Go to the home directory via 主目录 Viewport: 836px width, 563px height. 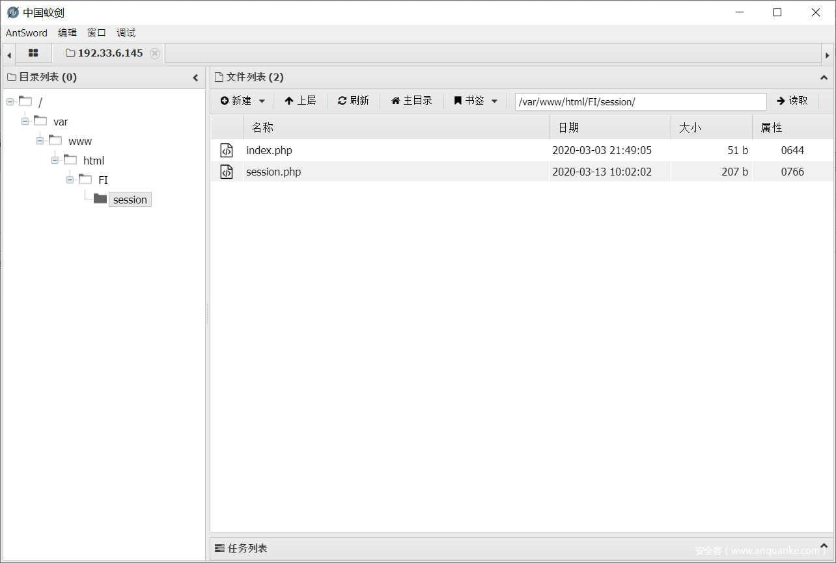tap(411, 100)
